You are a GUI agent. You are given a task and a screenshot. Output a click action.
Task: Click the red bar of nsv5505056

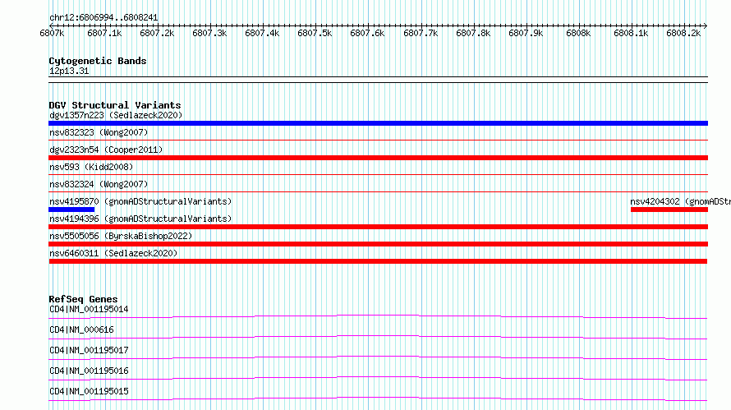click(378, 244)
